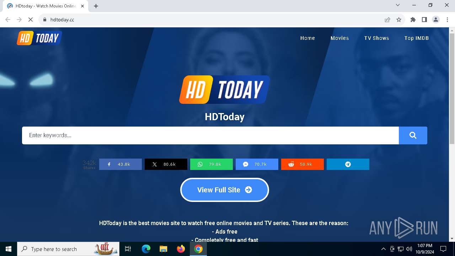Screen dimensions: 455x256
Task: Open the TV Shows menu item
Action: pyautogui.click(x=376, y=38)
